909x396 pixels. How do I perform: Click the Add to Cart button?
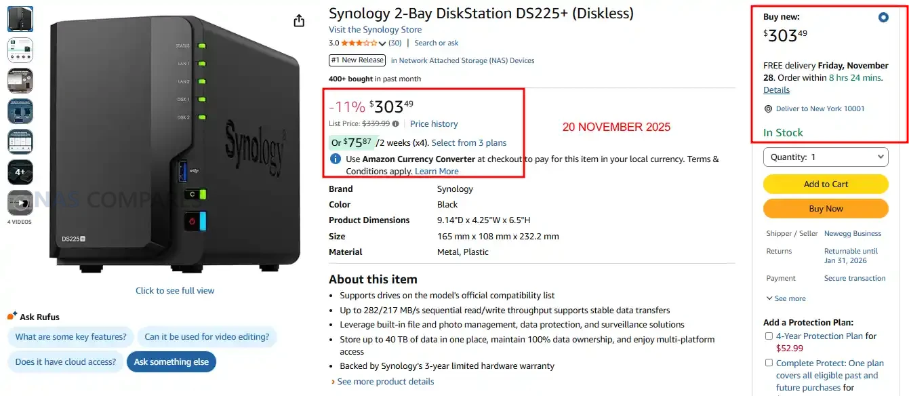[x=826, y=184]
